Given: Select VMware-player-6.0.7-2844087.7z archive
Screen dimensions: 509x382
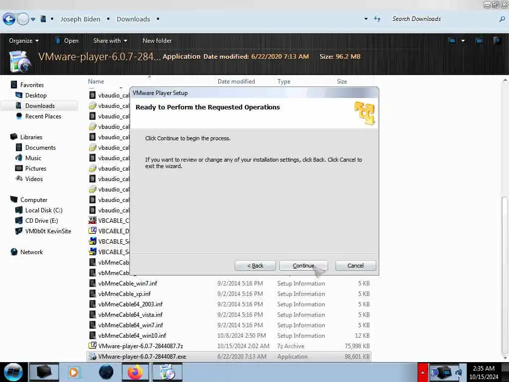Looking at the screenshot, I should tap(141, 346).
